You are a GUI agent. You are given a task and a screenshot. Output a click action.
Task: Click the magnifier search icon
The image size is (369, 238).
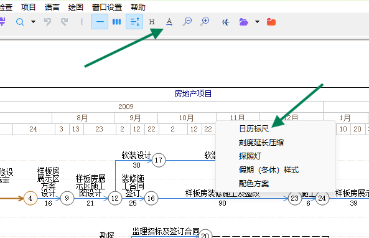pyautogui.click(x=20, y=22)
